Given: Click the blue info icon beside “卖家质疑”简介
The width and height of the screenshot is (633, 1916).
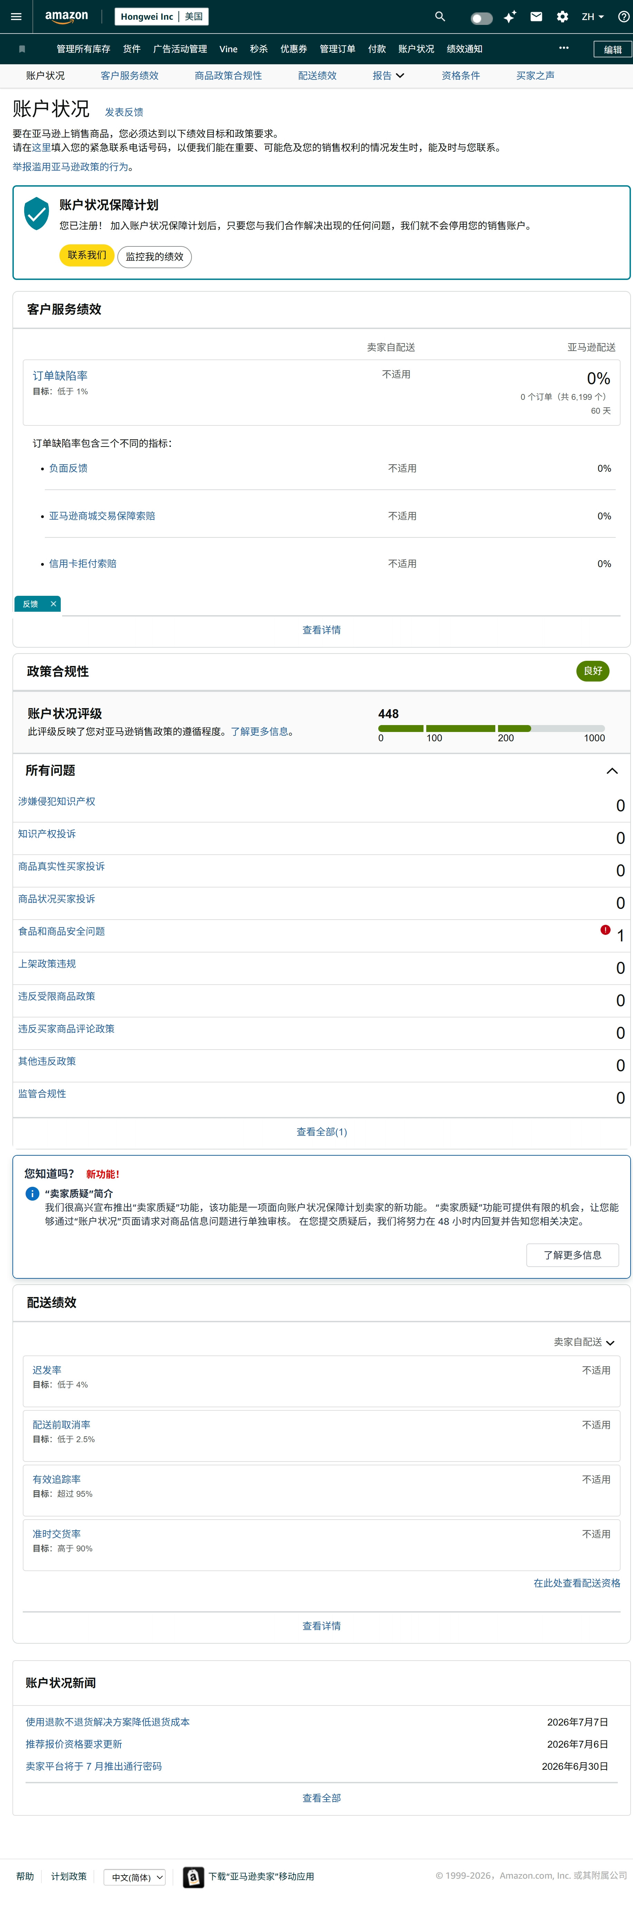Looking at the screenshot, I should pos(32,1194).
